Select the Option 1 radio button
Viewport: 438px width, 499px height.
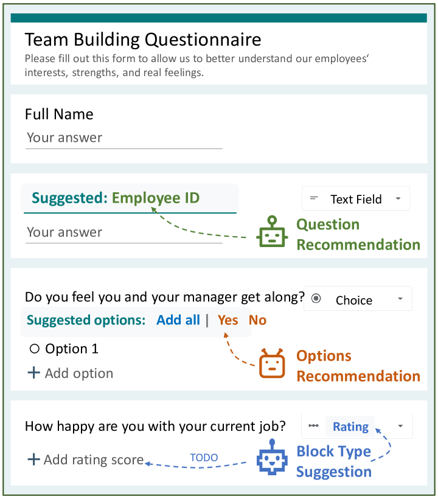(x=34, y=349)
